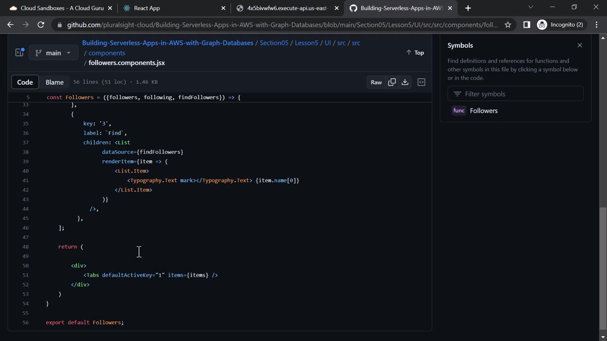Open the Incognito profile menu
This screenshot has width=607, height=341.
(561, 25)
